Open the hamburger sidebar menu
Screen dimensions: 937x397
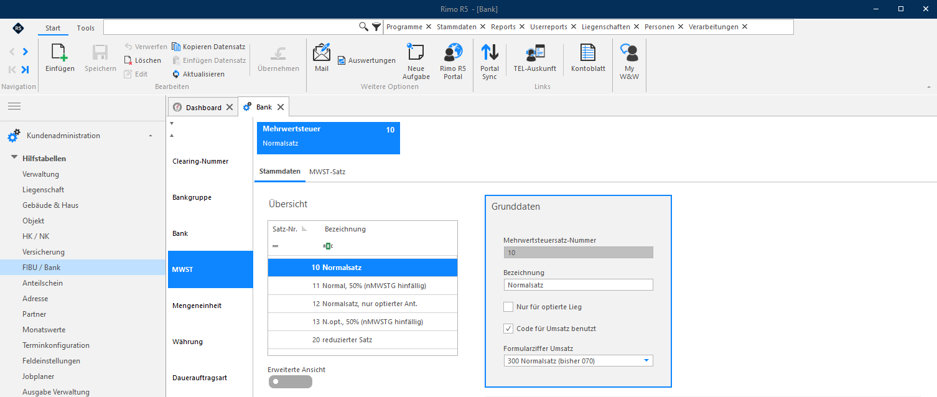pos(14,106)
